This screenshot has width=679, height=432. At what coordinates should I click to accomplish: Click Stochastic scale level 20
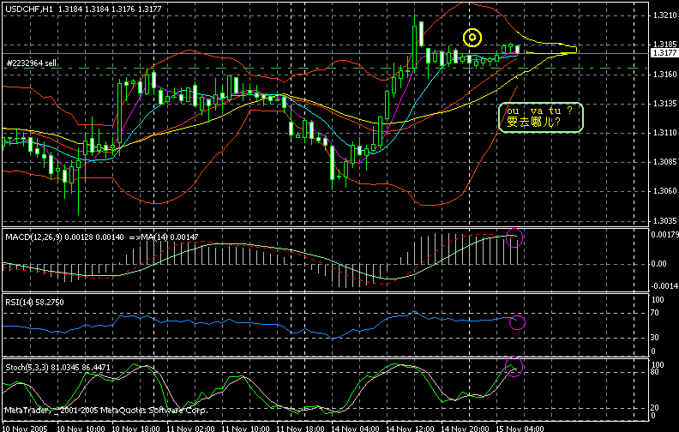pos(655,408)
